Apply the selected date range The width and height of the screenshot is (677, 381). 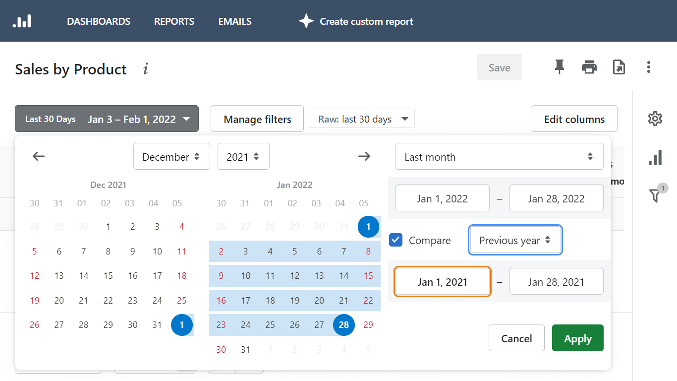point(577,338)
